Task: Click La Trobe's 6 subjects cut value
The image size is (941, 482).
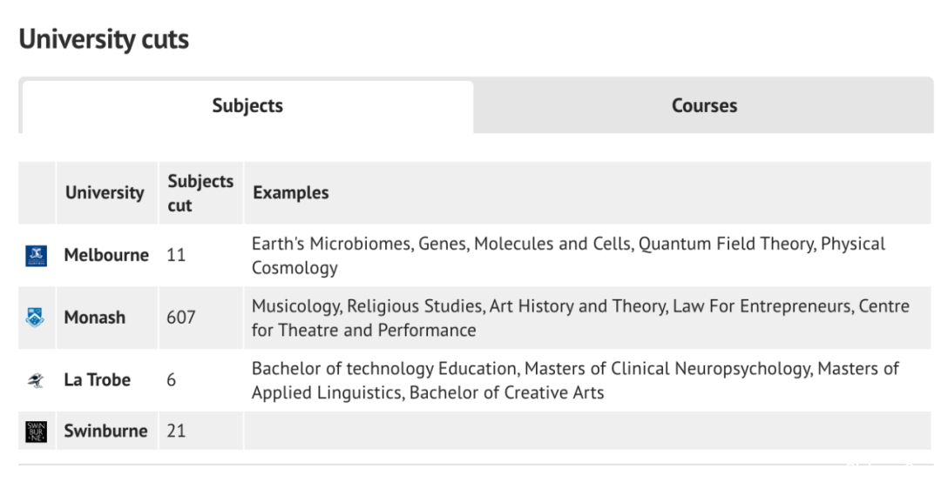Action: pyautogui.click(x=171, y=379)
